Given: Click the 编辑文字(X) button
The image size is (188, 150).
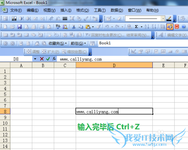Looking at the screenshot, I should [x=177, y=35].
